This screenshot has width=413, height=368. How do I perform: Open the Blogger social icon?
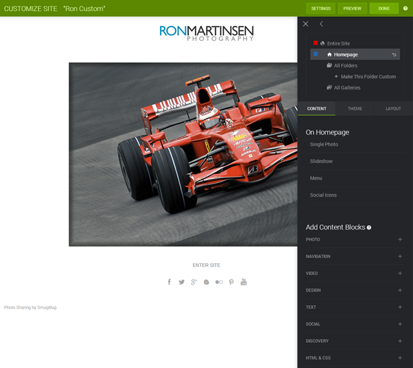click(206, 282)
